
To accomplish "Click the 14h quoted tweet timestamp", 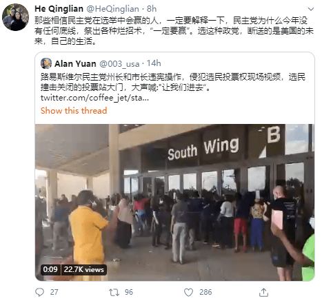I will (x=154, y=63).
